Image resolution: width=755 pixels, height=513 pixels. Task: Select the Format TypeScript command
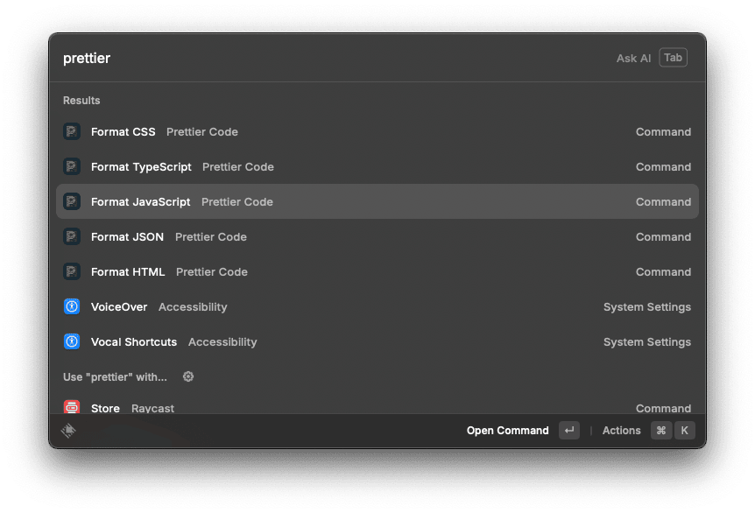(x=377, y=166)
